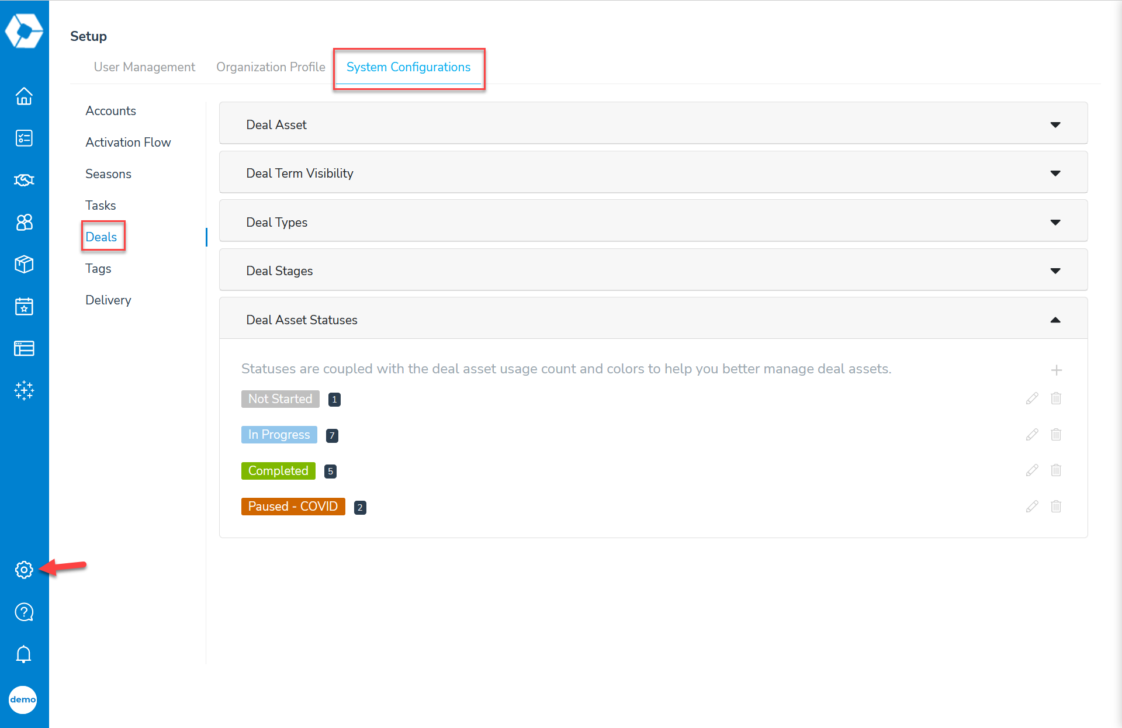The width and height of the screenshot is (1122, 728).
Task: Click the usage count 7 badge
Action: tap(332, 435)
